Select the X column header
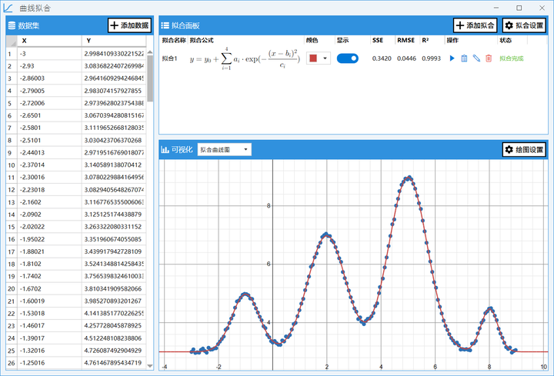This screenshot has height=376, width=554. pos(49,41)
